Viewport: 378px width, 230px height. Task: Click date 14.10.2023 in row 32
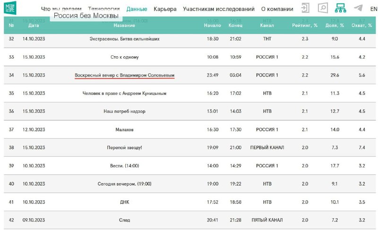point(34,39)
